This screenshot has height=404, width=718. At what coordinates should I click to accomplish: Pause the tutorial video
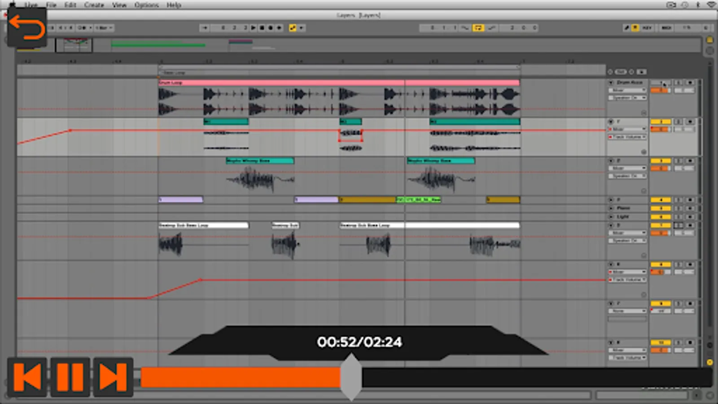(x=70, y=377)
